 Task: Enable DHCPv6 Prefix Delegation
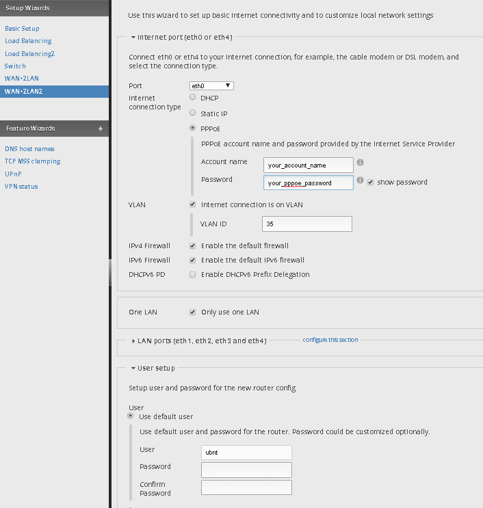coord(192,274)
